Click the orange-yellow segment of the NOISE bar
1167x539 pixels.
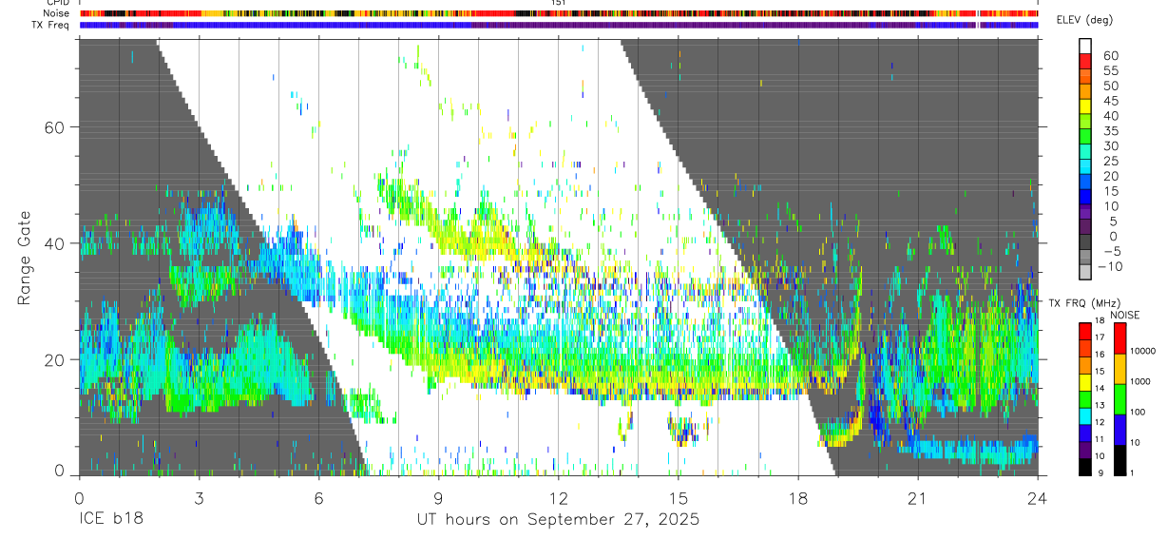pos(1119,369)
